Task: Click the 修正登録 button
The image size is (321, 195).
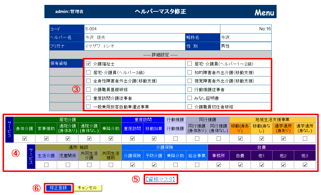Action: pos(59,188)
